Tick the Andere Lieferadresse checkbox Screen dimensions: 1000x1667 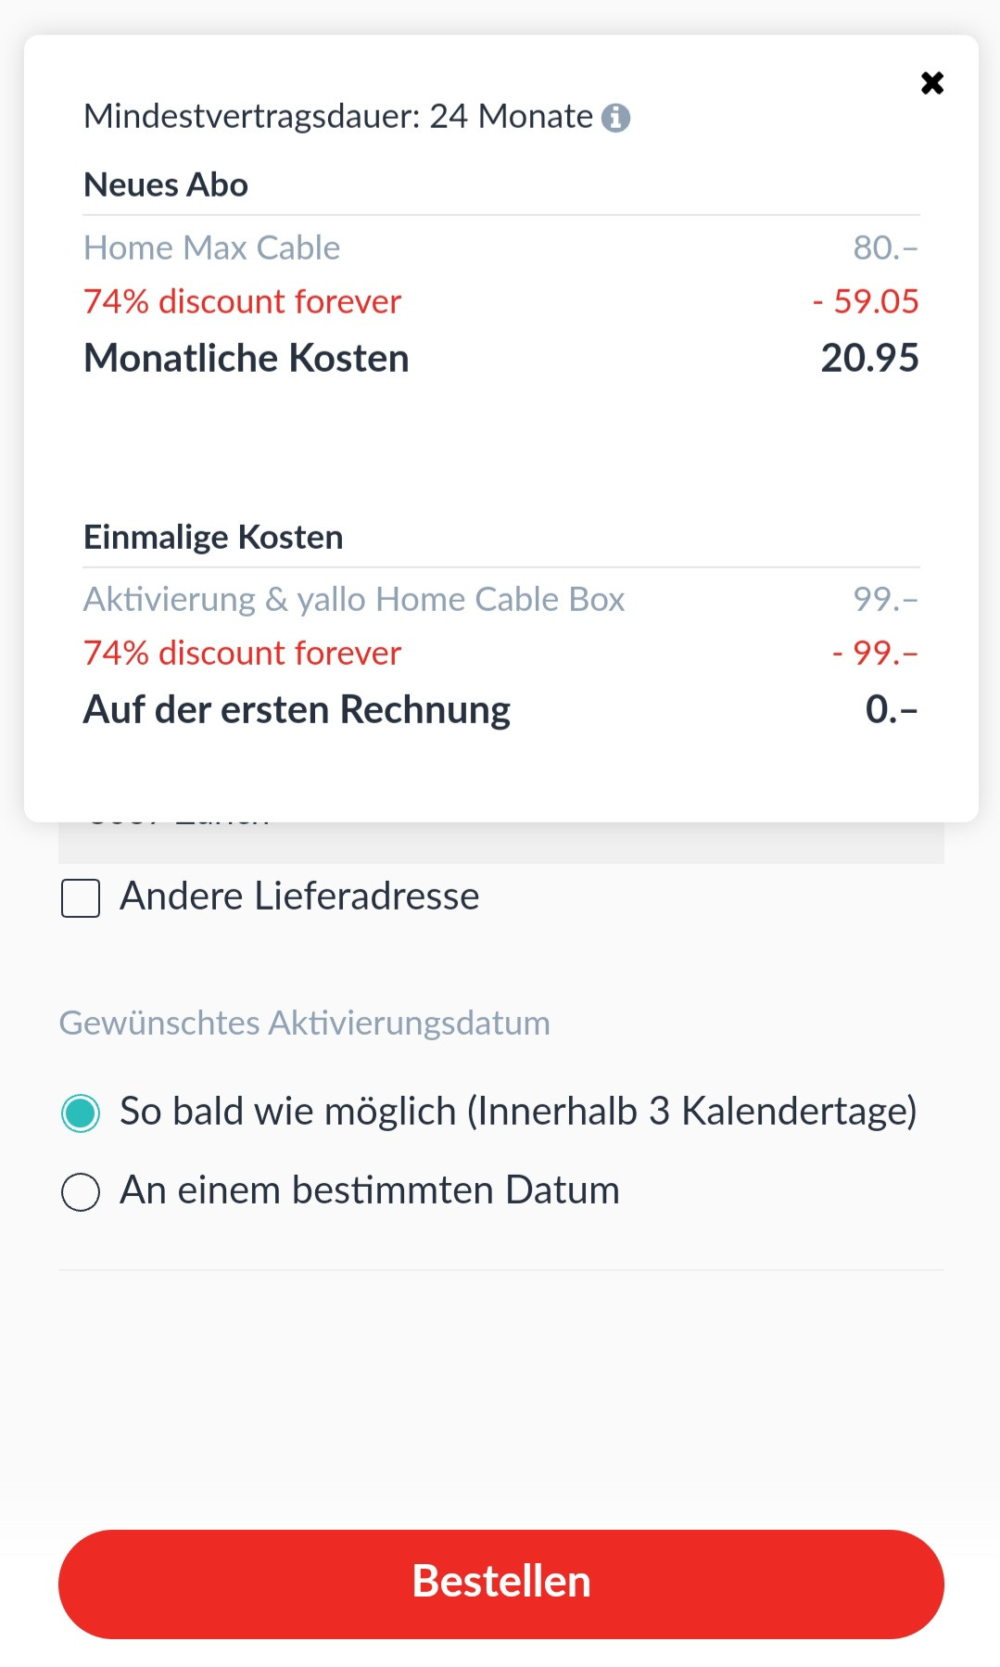point(81,898)
